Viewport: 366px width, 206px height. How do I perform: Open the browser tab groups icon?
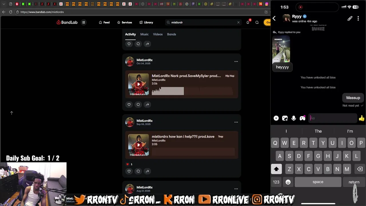tap(11, 4)
